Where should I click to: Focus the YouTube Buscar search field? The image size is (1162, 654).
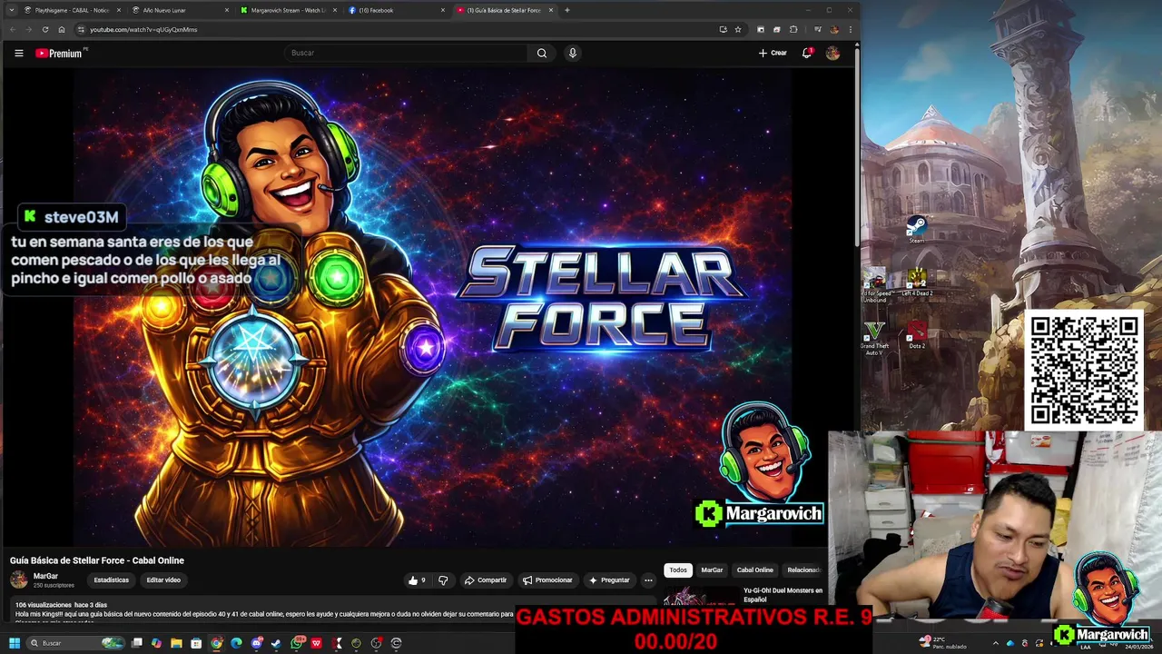(x=407, y=53)
